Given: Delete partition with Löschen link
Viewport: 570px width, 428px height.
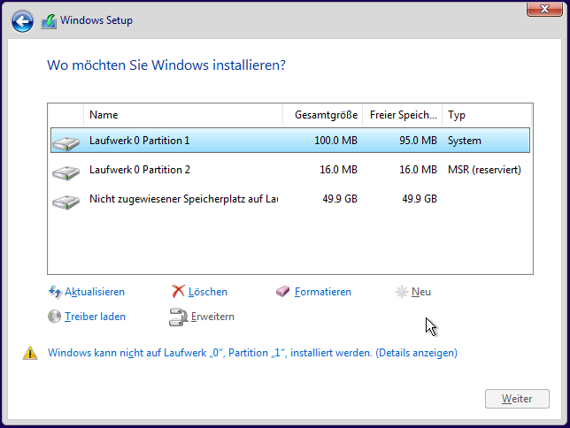Looking at the screenshot, I should (208, 292).
